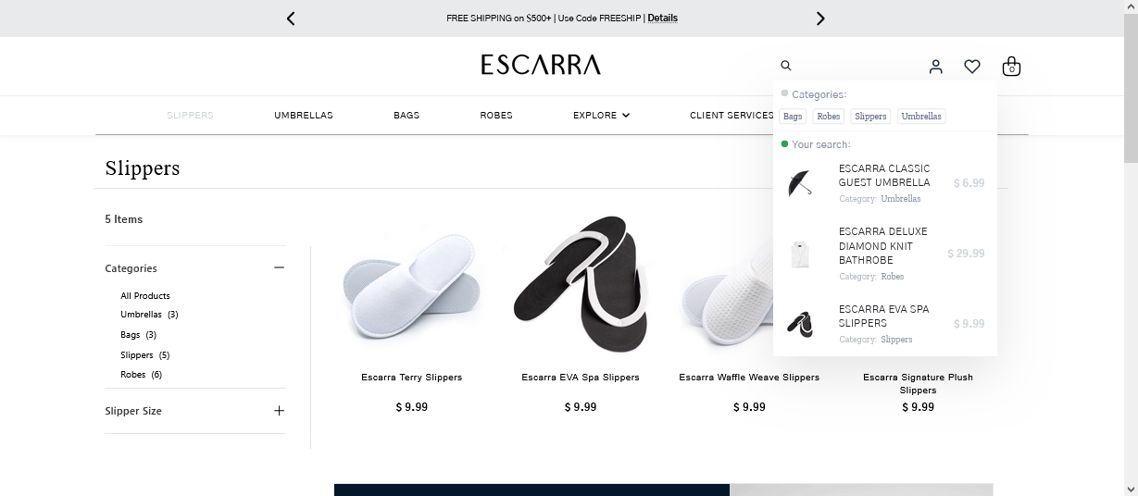
Task: Show next announcement with right arrow
Action: [x=820, y=19]
